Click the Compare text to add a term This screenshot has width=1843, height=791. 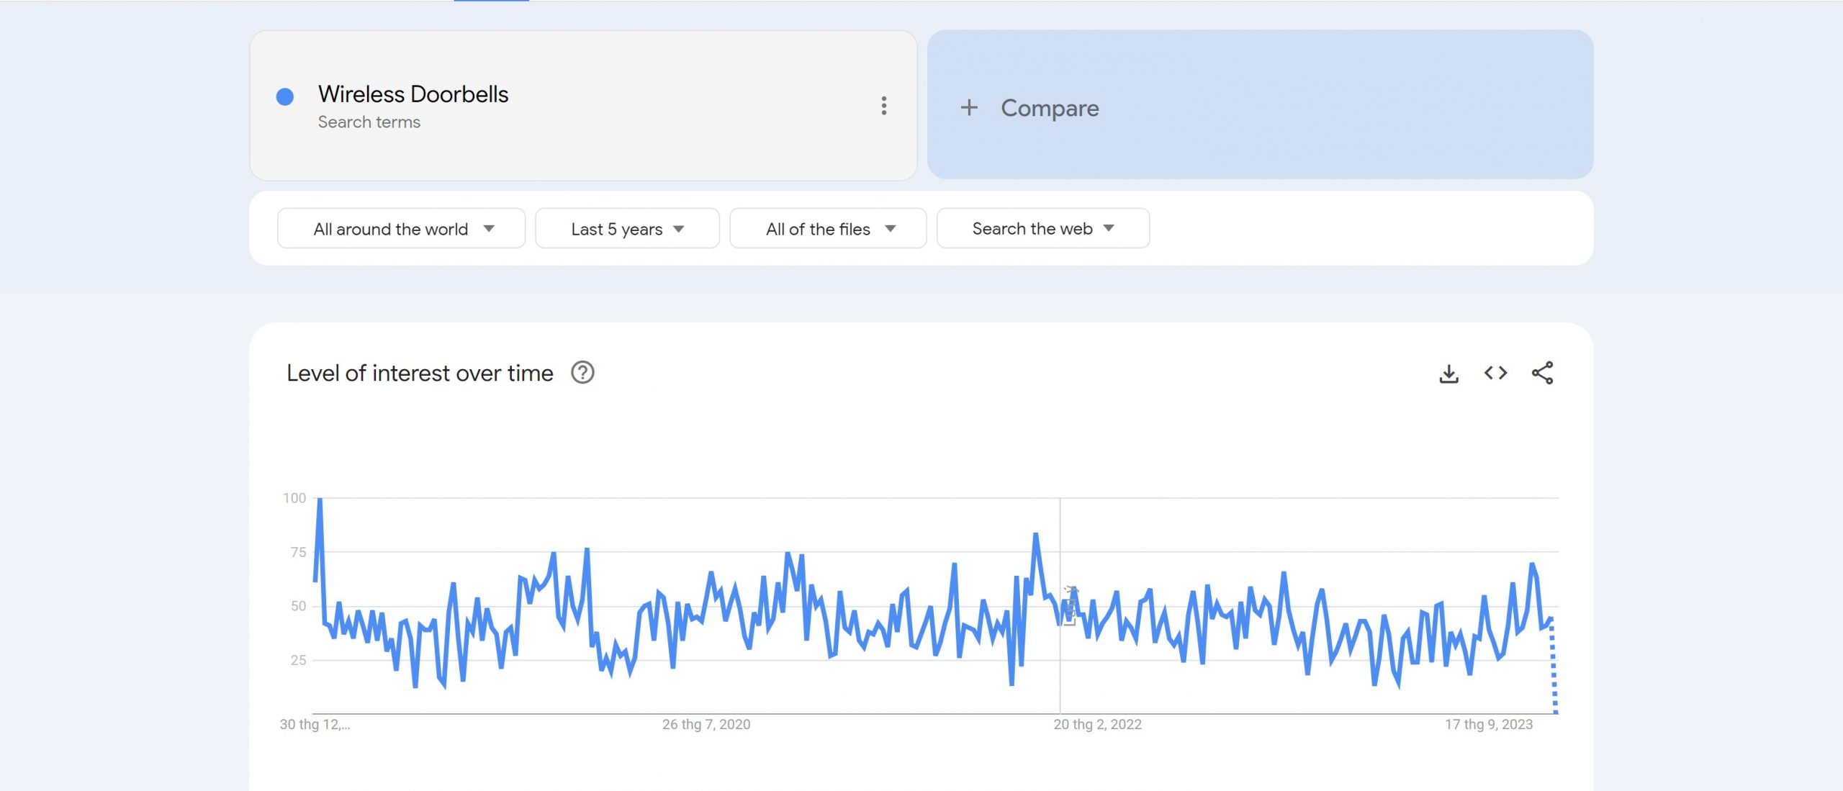[x=1050, y=108]
